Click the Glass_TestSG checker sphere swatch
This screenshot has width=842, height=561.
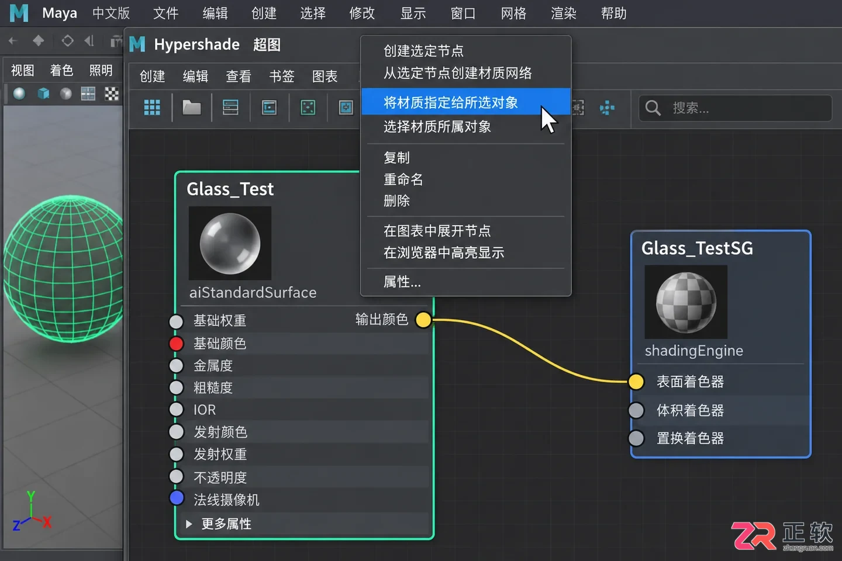686,302
